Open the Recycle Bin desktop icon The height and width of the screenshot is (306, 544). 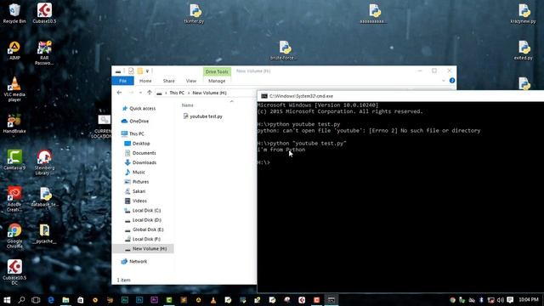14,14
